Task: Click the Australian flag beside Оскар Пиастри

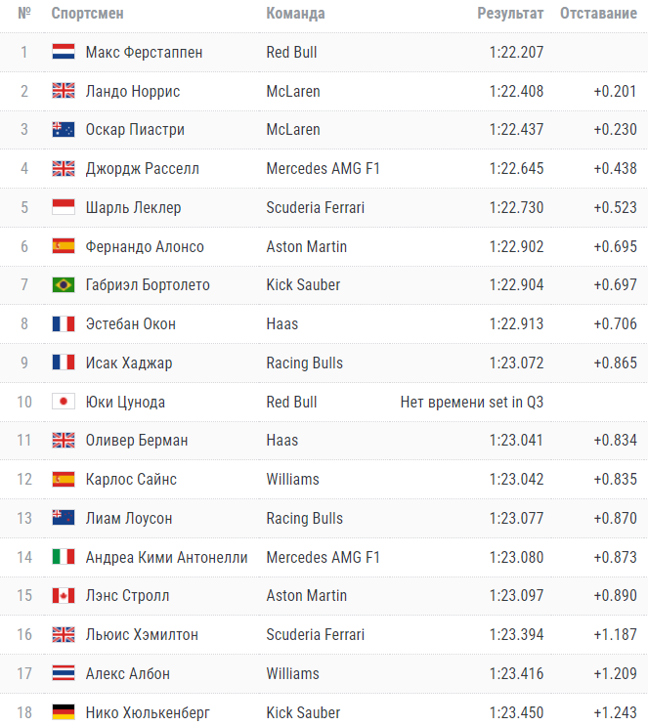Action: 64,130
